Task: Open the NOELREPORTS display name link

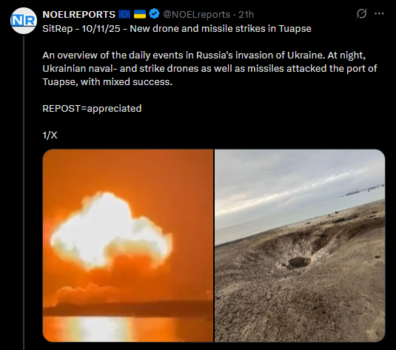Action: pyautogui.click(x=78, y=15)
